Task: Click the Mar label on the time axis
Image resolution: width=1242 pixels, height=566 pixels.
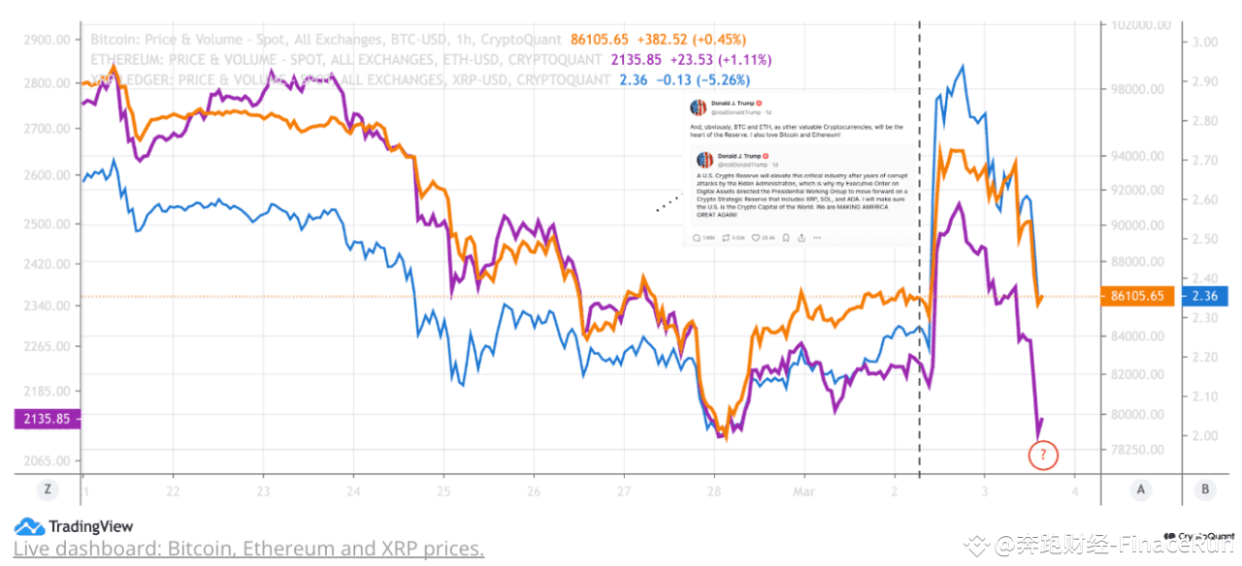Action: pos(804,491)
